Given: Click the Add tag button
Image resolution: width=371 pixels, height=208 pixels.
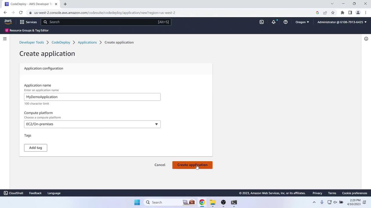Looking at the screenshot, I should click(x=36, y=148).
